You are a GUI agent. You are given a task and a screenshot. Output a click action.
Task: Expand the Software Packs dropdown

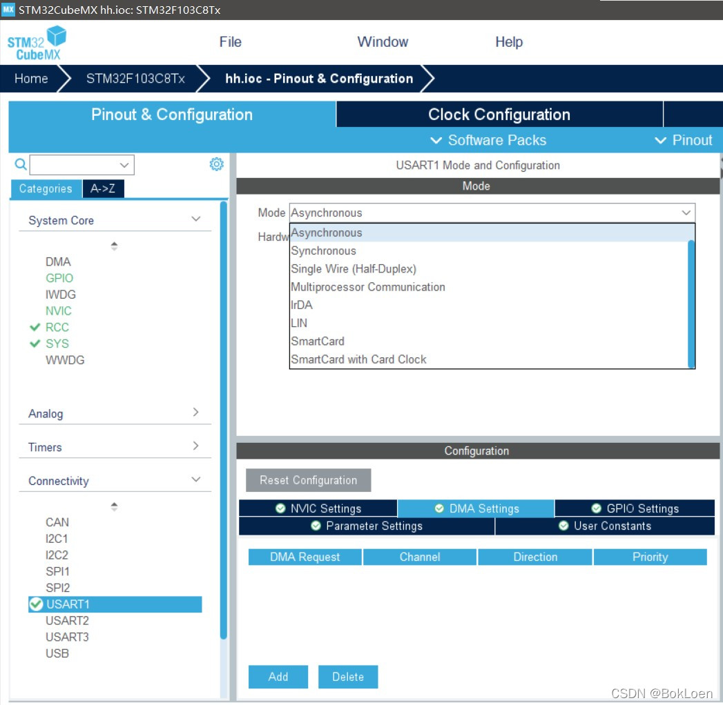pos(488,140)
